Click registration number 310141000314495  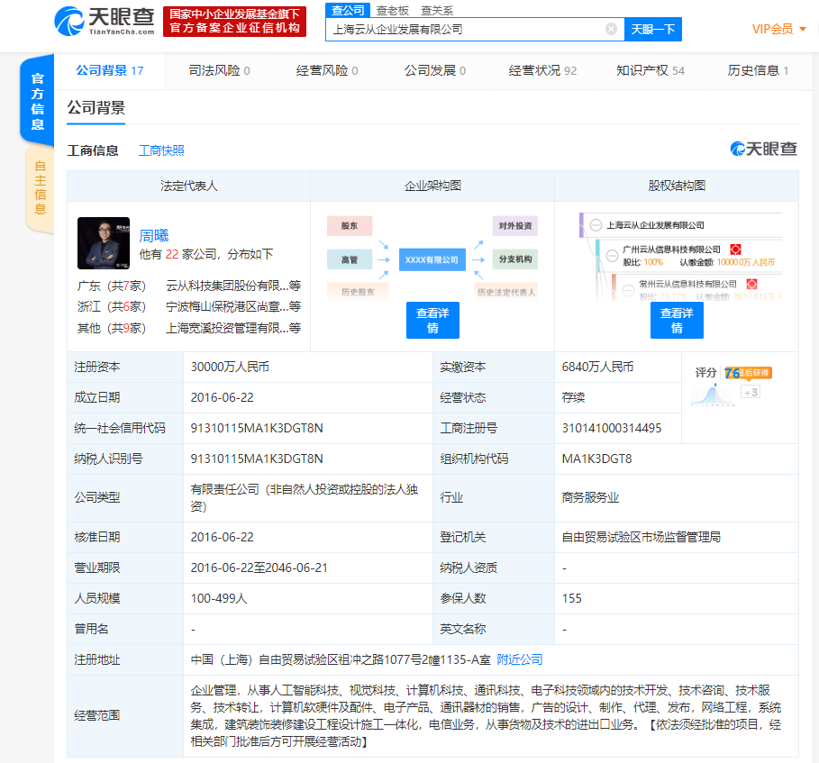612,428
